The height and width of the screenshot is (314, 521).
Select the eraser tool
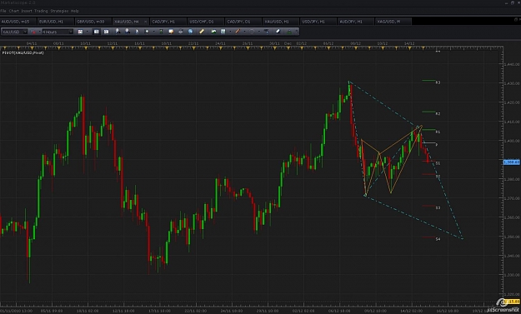(278, 31)
